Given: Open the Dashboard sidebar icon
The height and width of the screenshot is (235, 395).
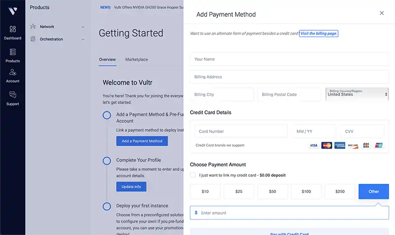Looking at the screenshot, I should [13, 29].
